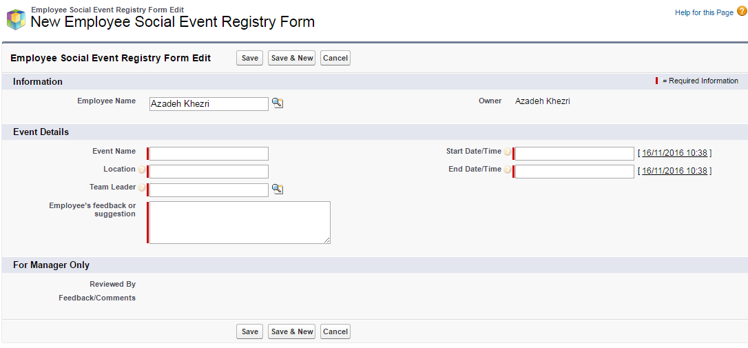Focus the Event Name text field

click(209, 154)
